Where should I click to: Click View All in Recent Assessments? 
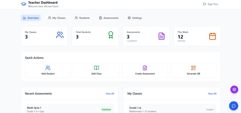point(110,94)
